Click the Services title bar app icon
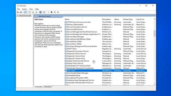Screen dimensions: 171x96 pyautogui.click(x=18, y=6)
